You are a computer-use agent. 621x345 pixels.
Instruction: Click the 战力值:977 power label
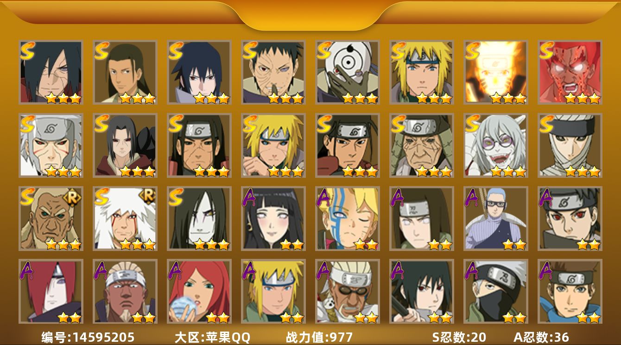319,337
